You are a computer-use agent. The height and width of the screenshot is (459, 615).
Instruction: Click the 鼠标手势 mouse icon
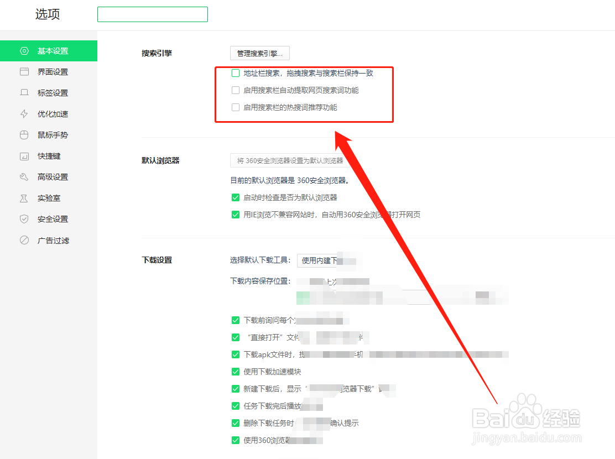[24, 135]
